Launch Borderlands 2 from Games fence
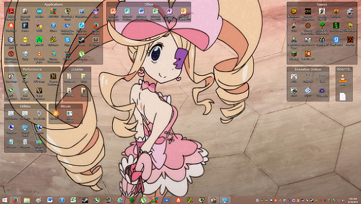The width and height of the screenshot is (361, 204). point(294,11)
